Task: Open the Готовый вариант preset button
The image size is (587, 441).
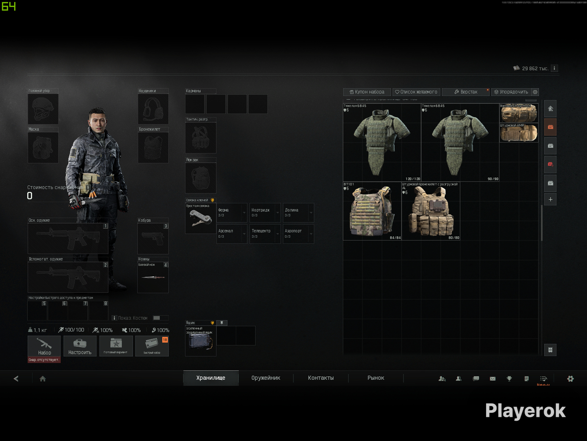Action: (x=116, y=346)
